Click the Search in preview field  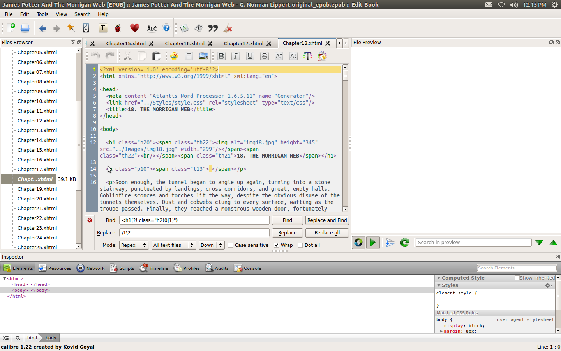point(473,243)
